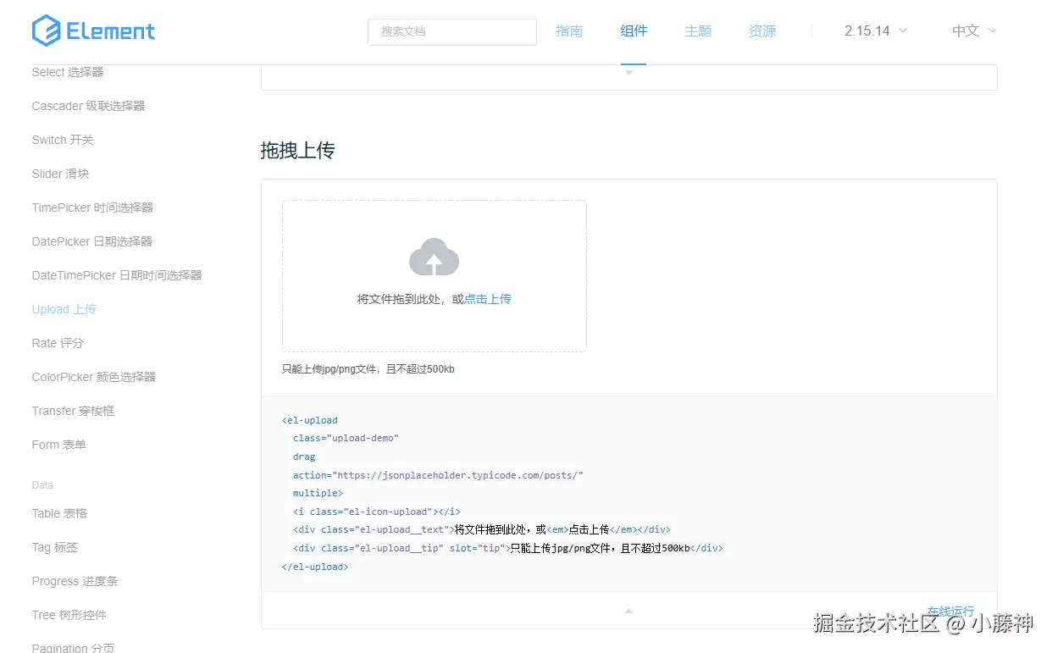This screenshot has height=653, width=1052.
Task: Go to DateTimePicker 日期时间选择器 in sidebar
Action: (x=117, y=275)
